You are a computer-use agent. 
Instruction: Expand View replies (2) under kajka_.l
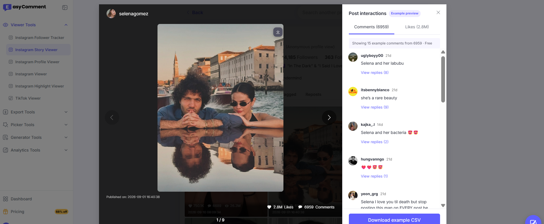pyautogui.click(x=375, y=142)
